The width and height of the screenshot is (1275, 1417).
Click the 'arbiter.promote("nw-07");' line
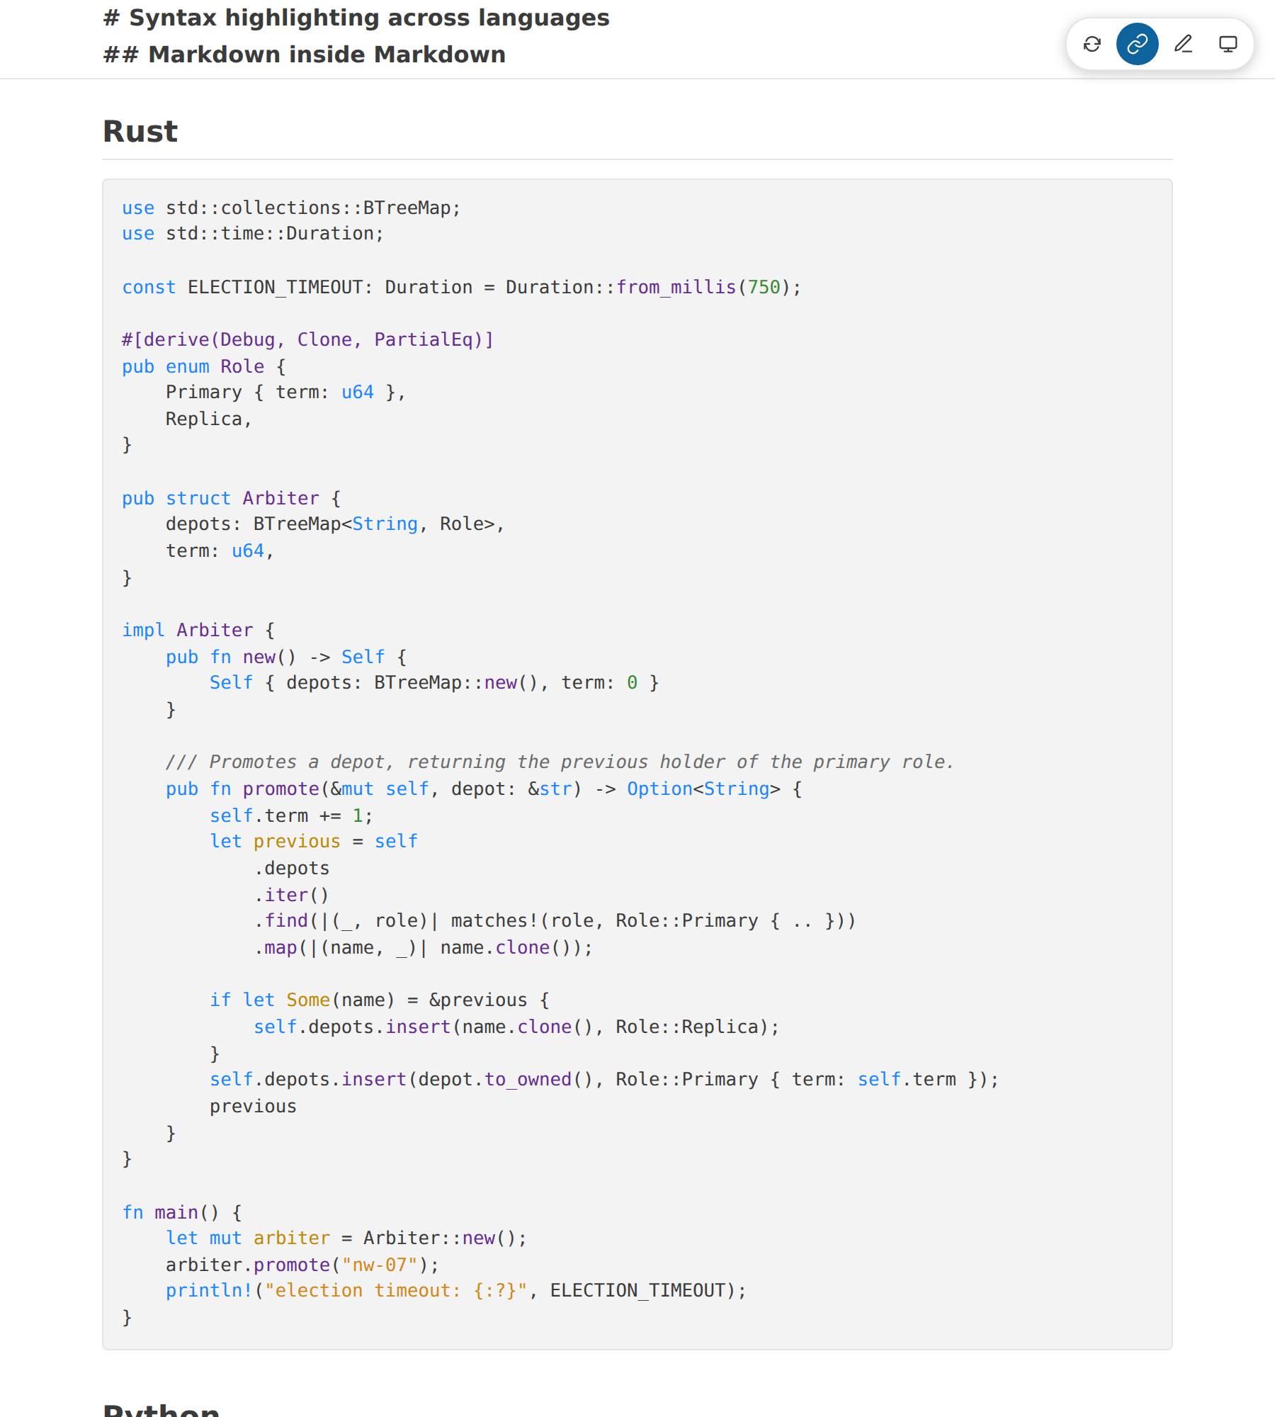tap(302, 1265)
